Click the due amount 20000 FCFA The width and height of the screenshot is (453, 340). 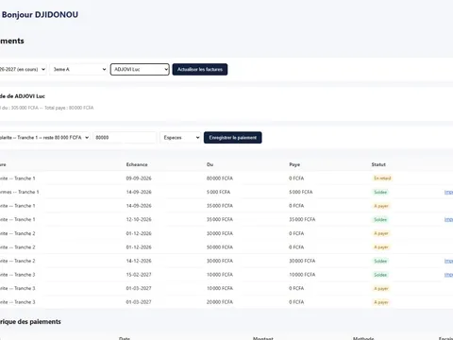(220, 302)
